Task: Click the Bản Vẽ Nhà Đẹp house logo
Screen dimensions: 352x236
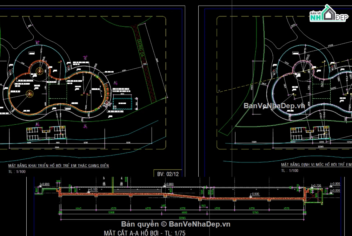Action: [328, 14]
